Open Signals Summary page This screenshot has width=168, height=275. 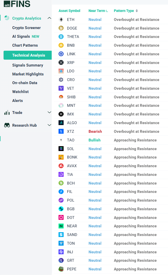[28, 65]
